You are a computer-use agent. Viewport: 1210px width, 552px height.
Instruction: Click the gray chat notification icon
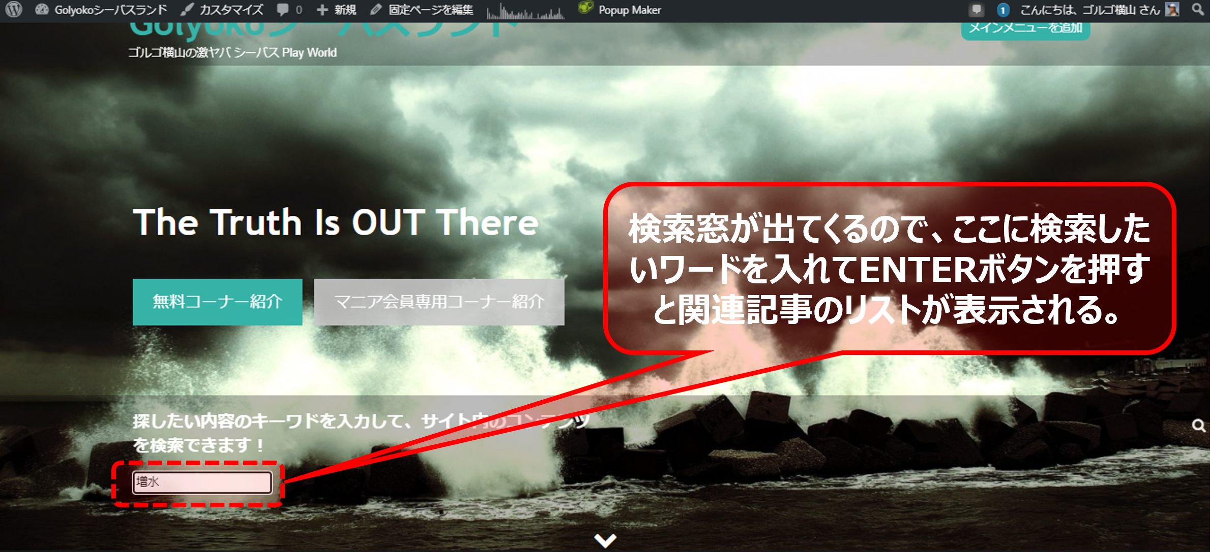click(976, 10)
